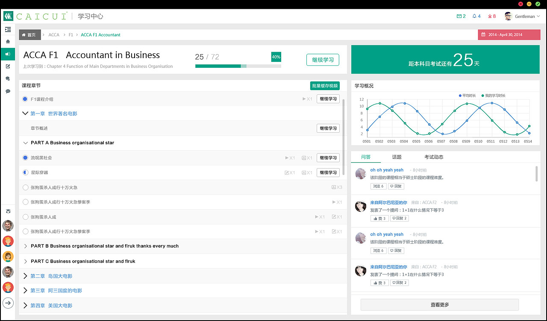Click exercise pencil icon in 张狗蛋杀人成 row

pyautogui.click(x=334, y=217)
